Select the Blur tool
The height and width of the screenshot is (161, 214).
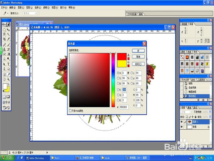[x=4, y=59]
